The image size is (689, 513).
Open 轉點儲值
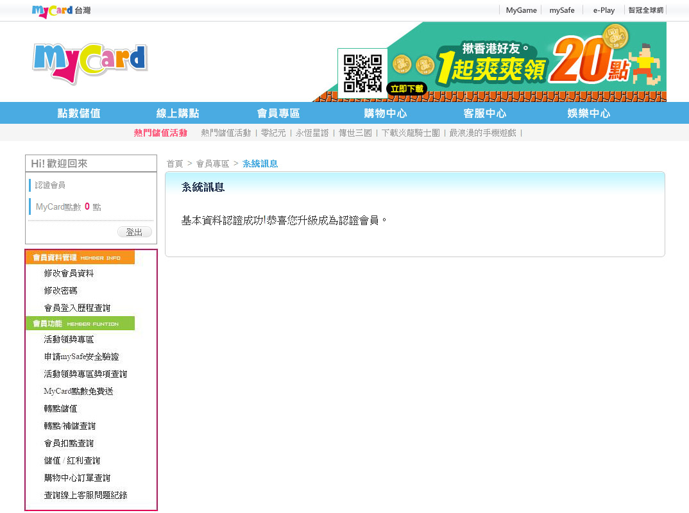pyautogui.click(x=61, y=409)
